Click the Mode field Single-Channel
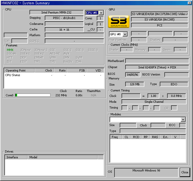This screenshot has width=193, height=181. 154,102
